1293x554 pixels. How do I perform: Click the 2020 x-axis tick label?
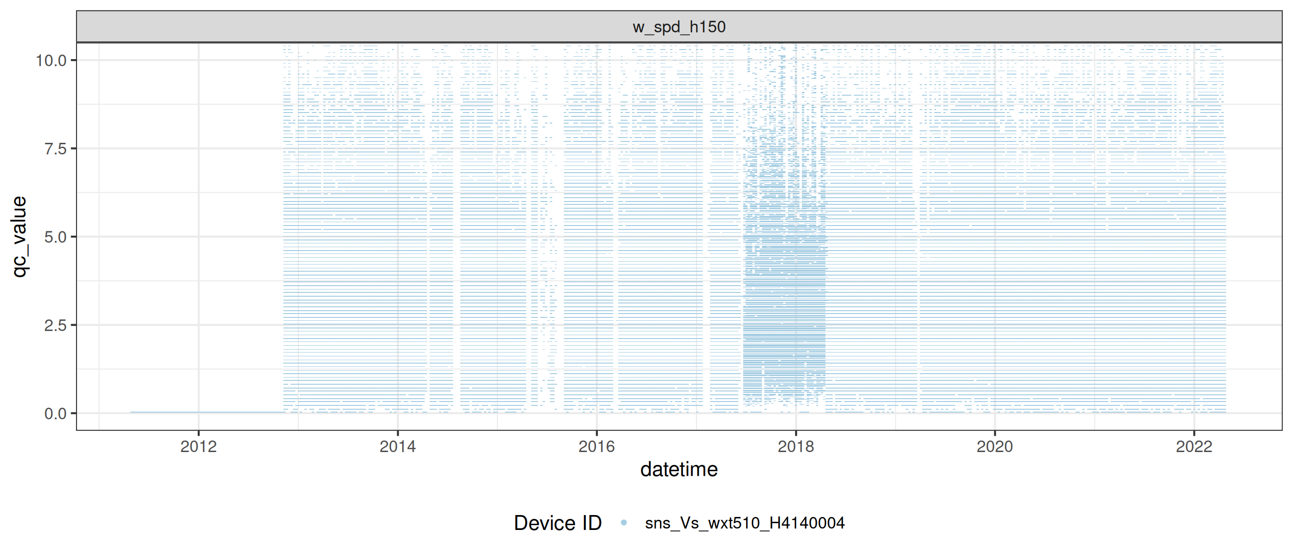994,446
